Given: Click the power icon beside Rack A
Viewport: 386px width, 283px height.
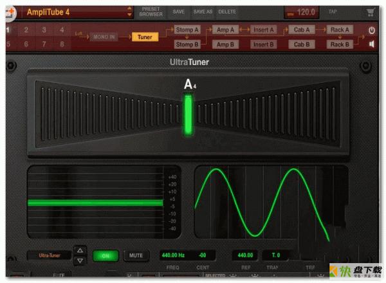Looking at the screenshot, I should point(372,30).
